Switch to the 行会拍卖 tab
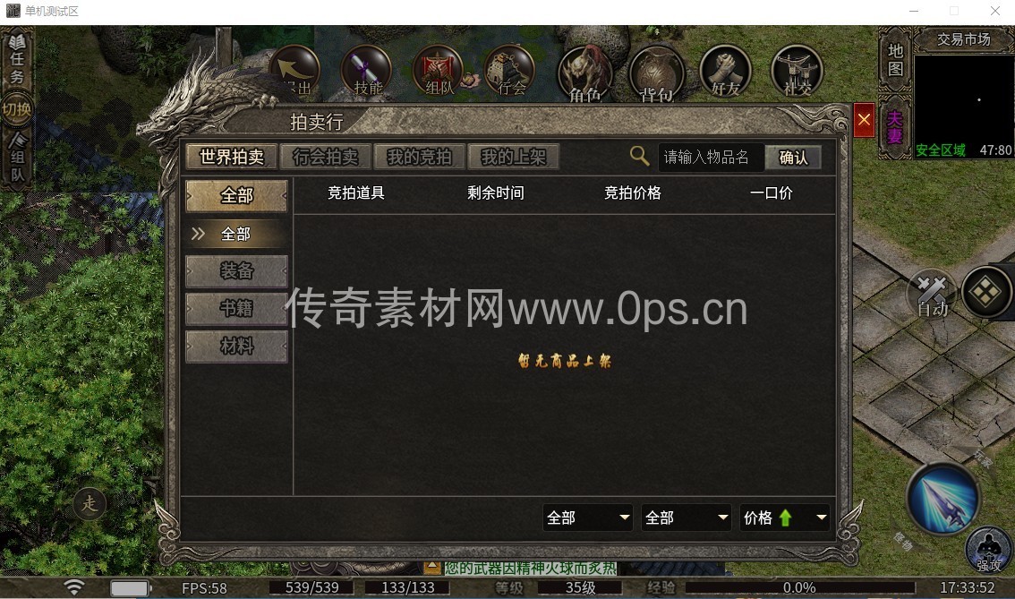This screenshot has width=1015, height=599. pos(326,157)
